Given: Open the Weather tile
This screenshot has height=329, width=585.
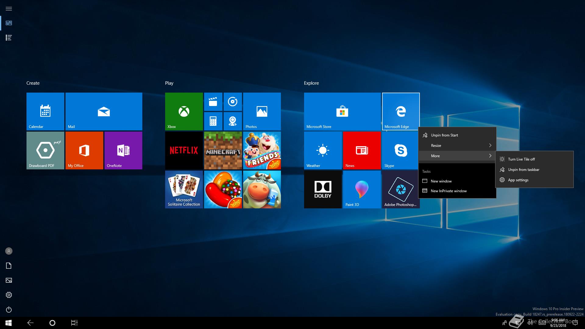Looking at the screenshot, I should click(x=323, y=150).
